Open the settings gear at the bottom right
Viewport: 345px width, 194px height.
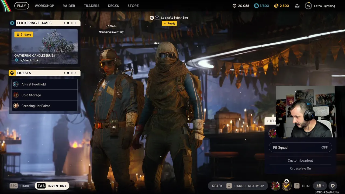tap(333, 186)
